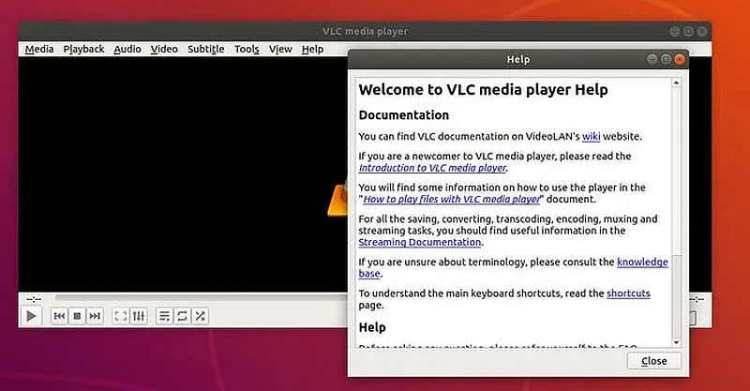This screenshot has height=391, width=750.
Task: Open Introduction to VLC media player link
Action: (432, 168)
